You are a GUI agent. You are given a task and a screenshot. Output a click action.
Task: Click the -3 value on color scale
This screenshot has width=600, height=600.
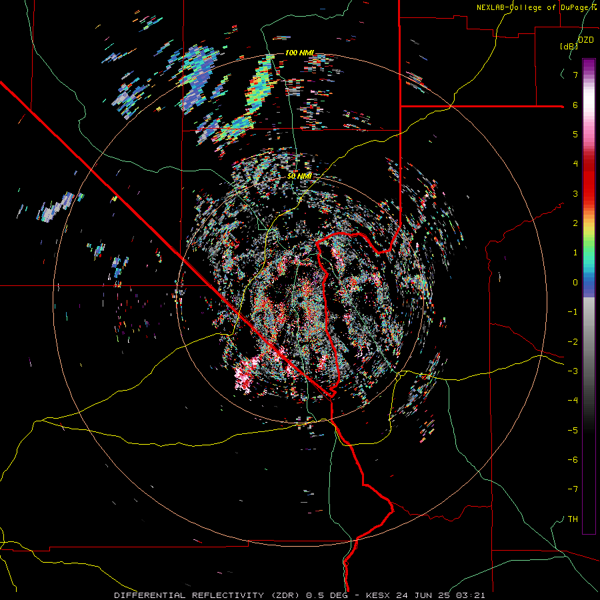pos(573,371)
